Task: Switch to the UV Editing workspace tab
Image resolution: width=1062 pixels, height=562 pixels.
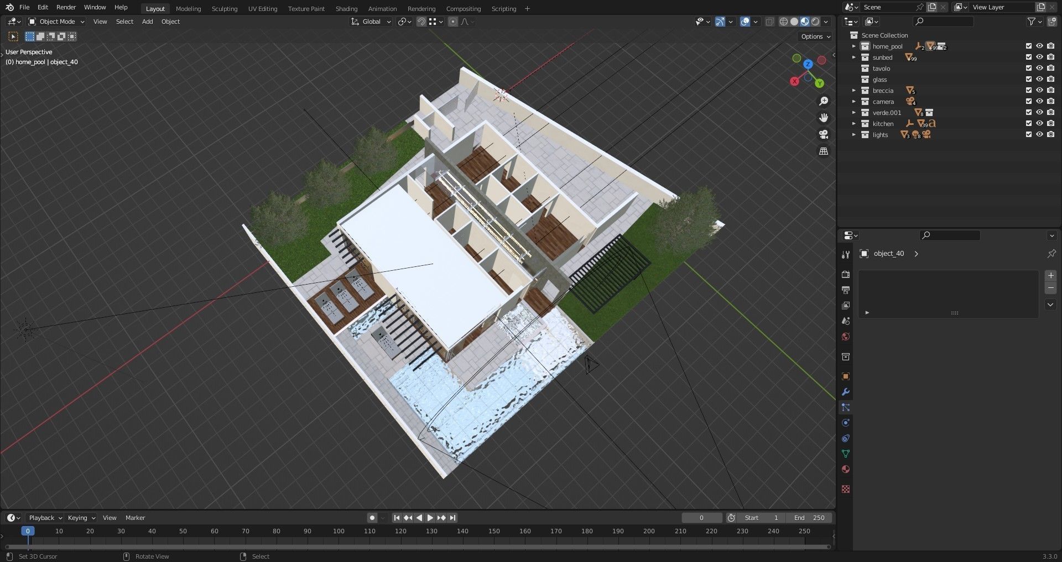Action: [x=263, y=9]
